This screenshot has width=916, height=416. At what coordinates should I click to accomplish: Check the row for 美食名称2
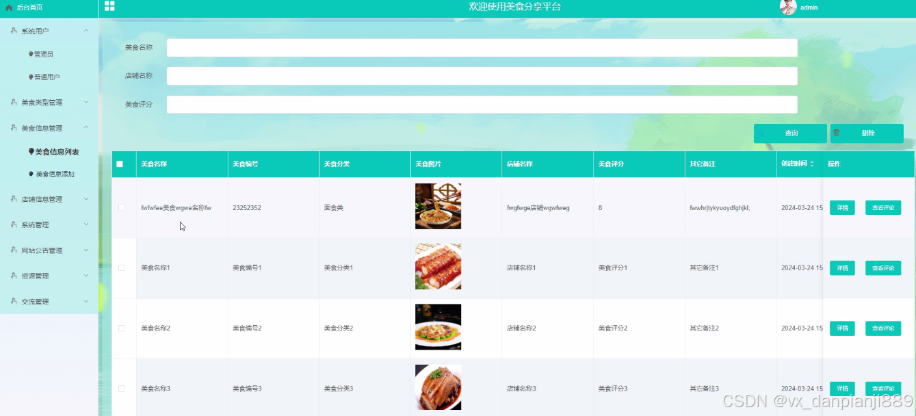122,328
